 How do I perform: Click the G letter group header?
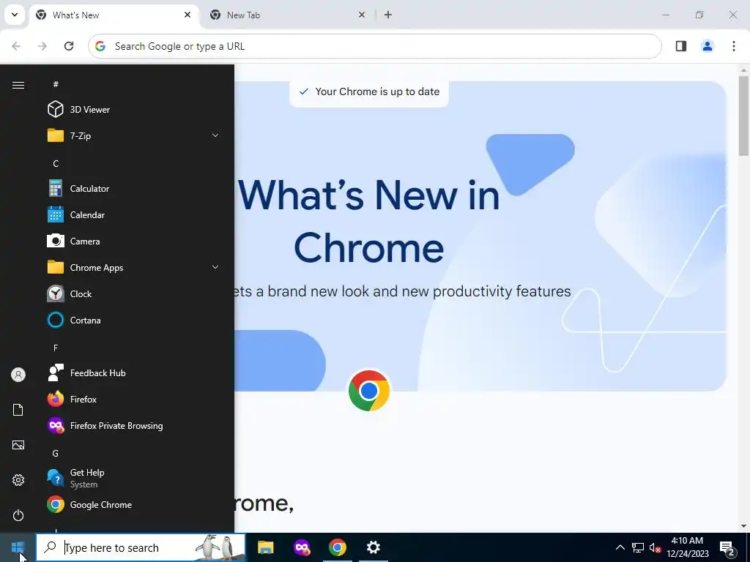(56, 453)
